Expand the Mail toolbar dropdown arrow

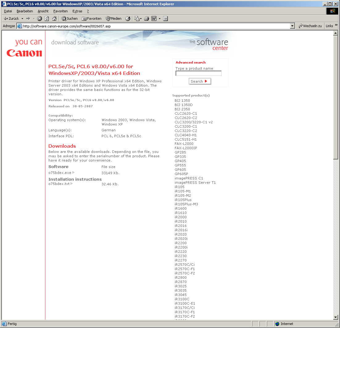141,18
